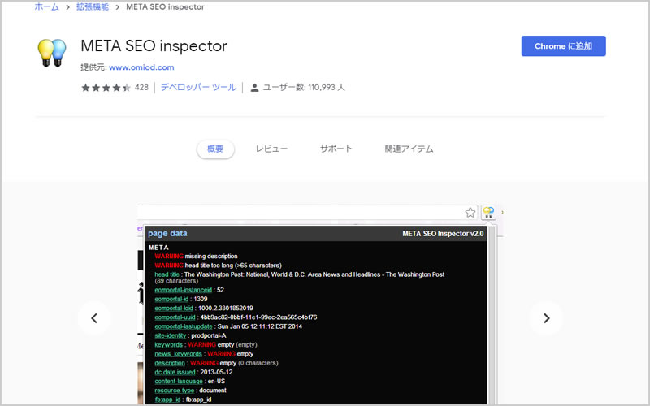Show the previous screenshot with left arrow

tap(94, 318)
